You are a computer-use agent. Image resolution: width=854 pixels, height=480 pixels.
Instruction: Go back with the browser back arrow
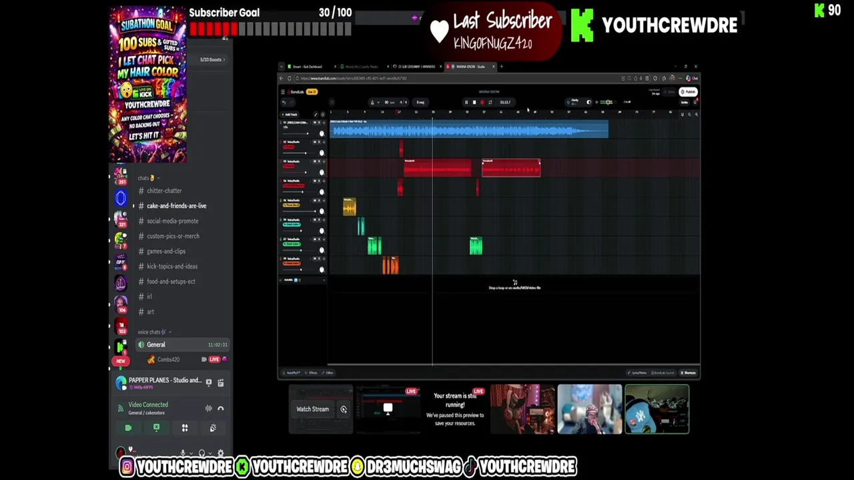tap(281, 78)
